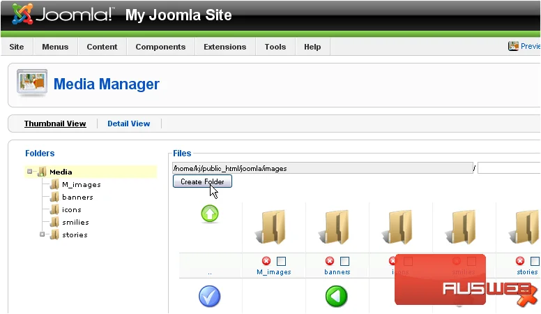
Task: Tick the M_images folder checkbox
Action: 281,261
